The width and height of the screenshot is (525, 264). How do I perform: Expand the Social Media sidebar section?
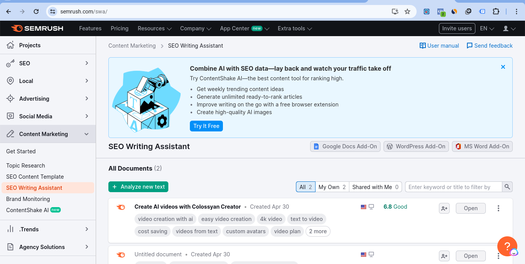[x=87, y=116]
